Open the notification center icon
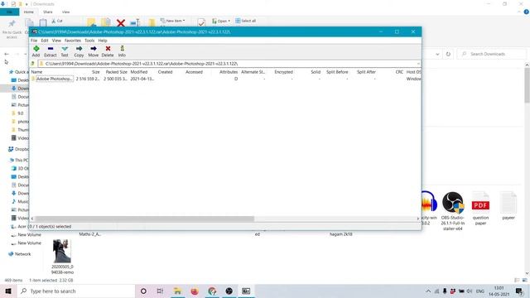This screenshot has height=298, width=530. point(519,291)
